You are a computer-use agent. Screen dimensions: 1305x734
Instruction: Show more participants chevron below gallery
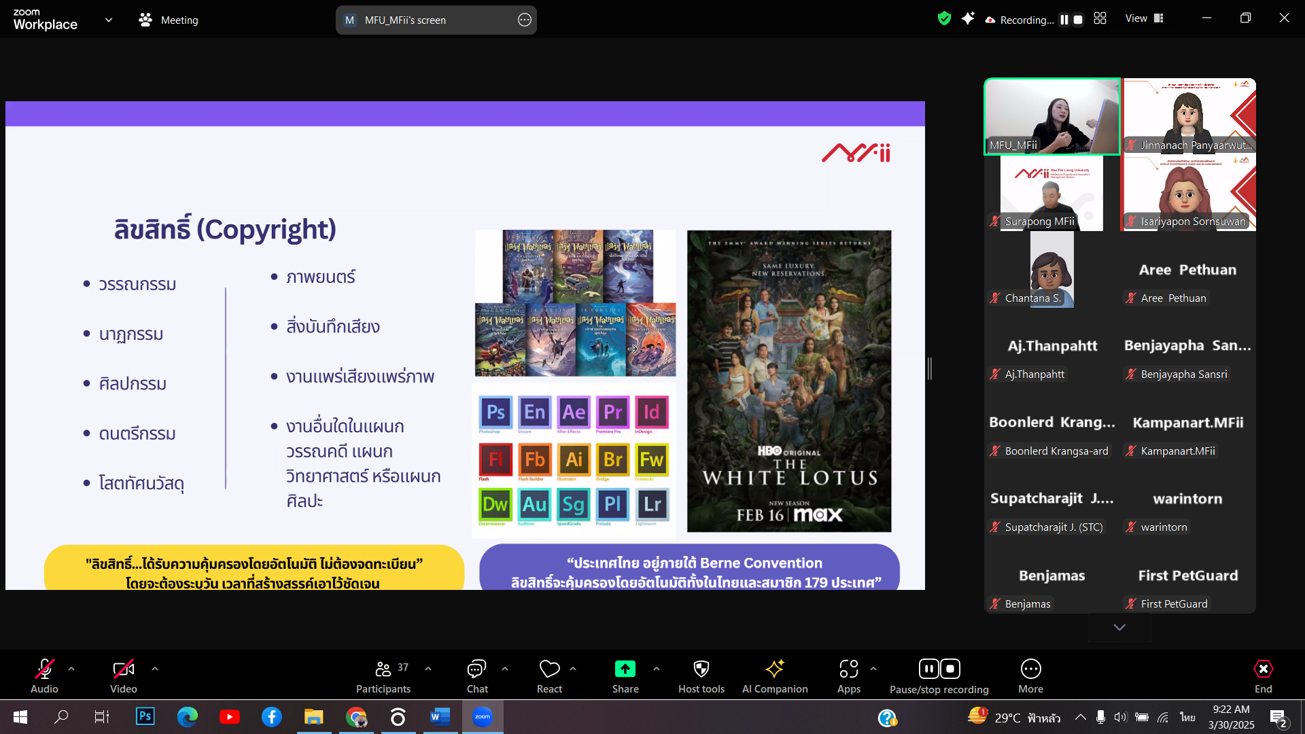coord(1119,627)
